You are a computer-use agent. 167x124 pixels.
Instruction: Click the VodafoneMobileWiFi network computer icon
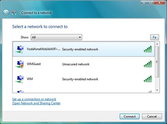click(20, 49)
